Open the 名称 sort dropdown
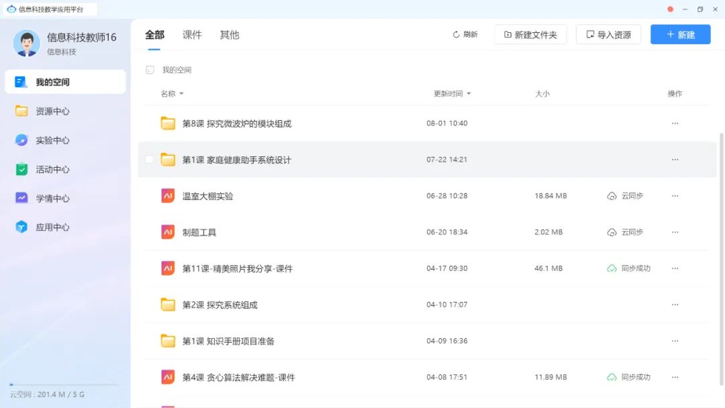 coord(170,94)
